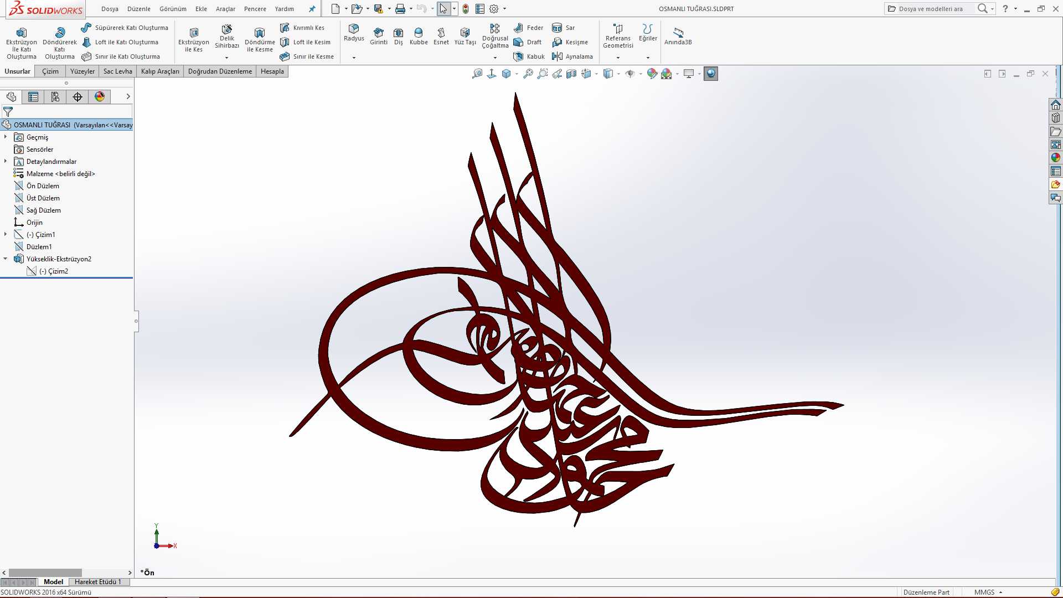This screenshot has height=598, width=1063.
Task: Select the Kabuk shell tool
Action: [529, 56]
